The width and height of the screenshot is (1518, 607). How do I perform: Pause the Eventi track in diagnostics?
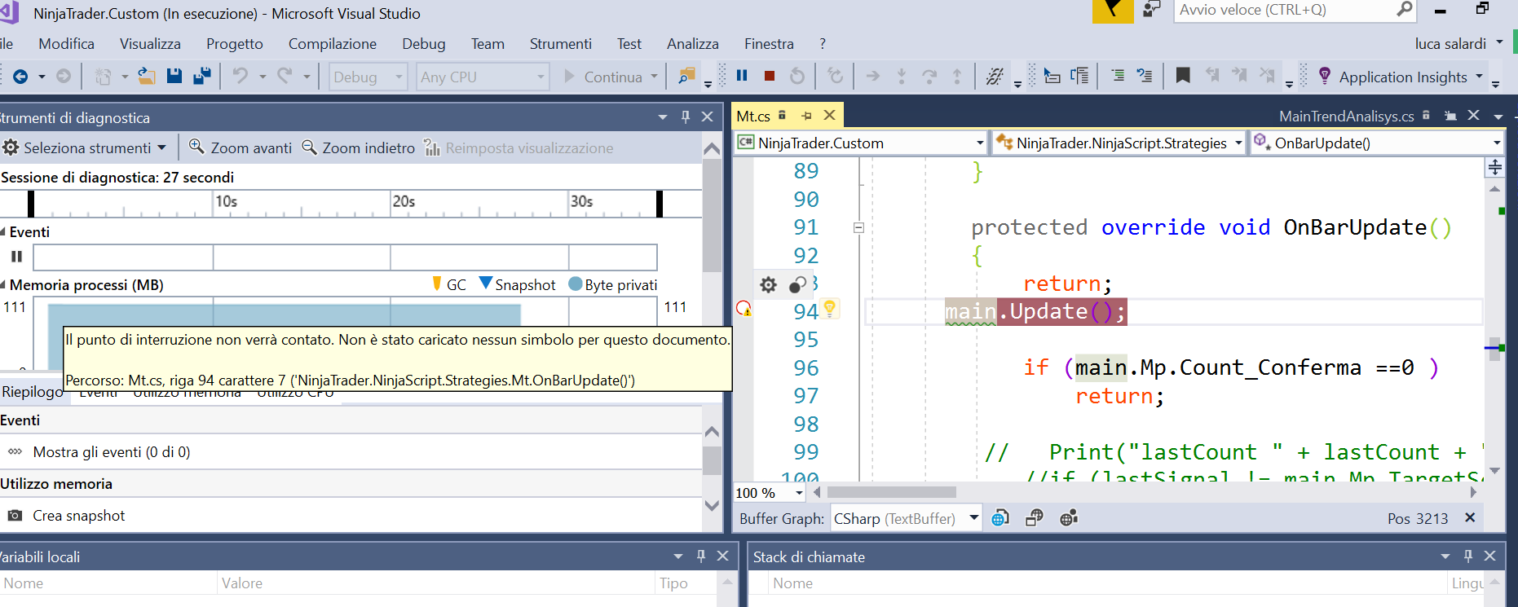point(16,257)
